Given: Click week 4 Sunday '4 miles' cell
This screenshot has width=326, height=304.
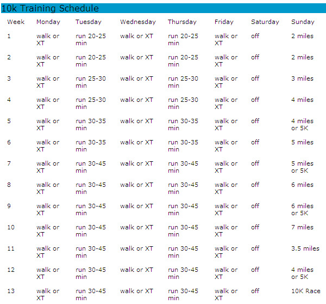Looking at the screenshot, I should coord(302,100).
